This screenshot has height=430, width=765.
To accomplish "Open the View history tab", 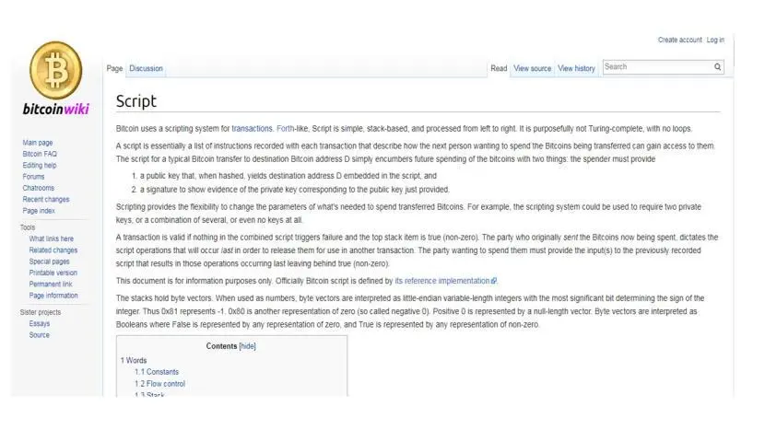I will coord(576,69).
